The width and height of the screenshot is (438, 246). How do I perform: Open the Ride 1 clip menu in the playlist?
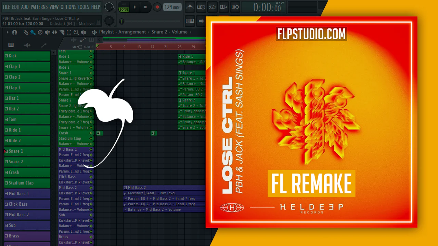coord(180,56)
